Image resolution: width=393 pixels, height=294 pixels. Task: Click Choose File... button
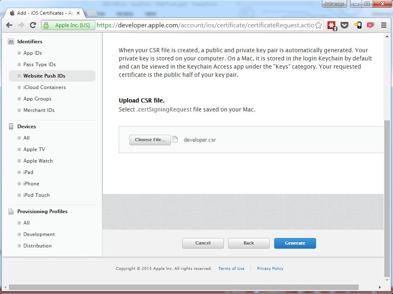(150, 140)
